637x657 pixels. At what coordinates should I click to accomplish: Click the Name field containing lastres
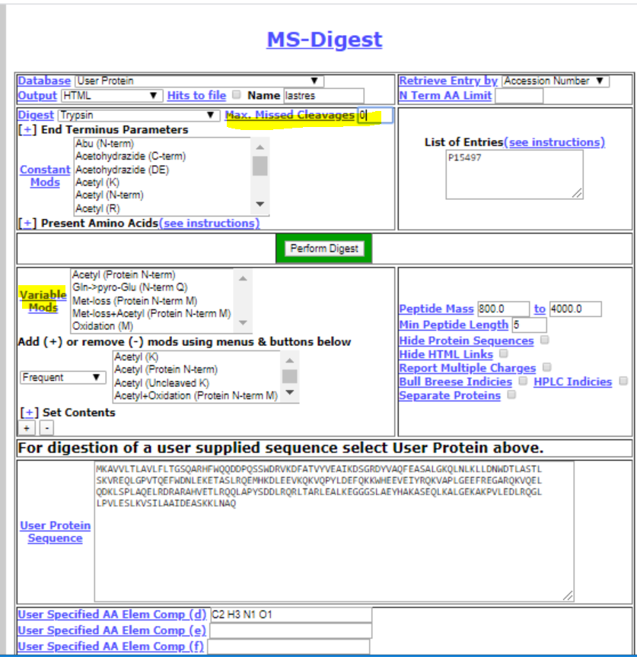(x=323, y=96)
